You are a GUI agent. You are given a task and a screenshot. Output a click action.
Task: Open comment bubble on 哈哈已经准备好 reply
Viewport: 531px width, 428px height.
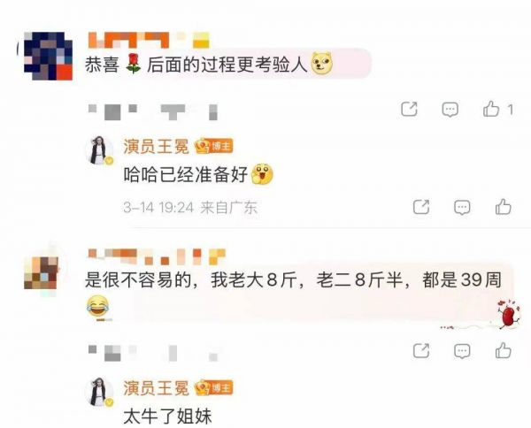pos(462,208)
